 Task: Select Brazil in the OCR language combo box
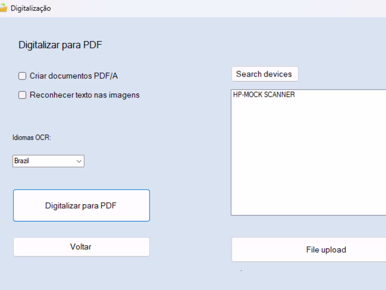click(x=42, y=161)
